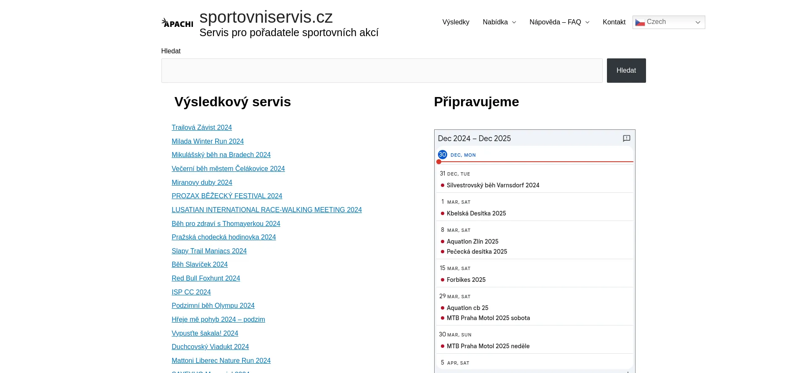This screenshot has height=373, width=807.
Task: Open Mattoni Liberec Nature Run 2024
Action: tap(221, 360)
